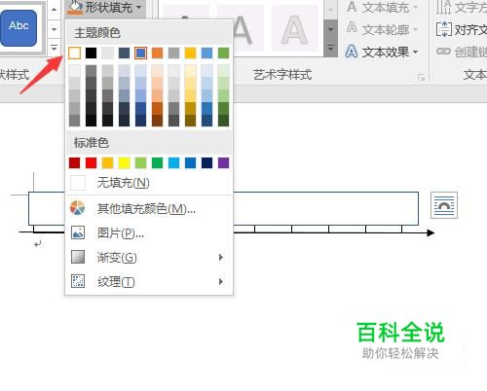
Task: Click the color wheel more colors icon
Action: (x=78, y=208)
